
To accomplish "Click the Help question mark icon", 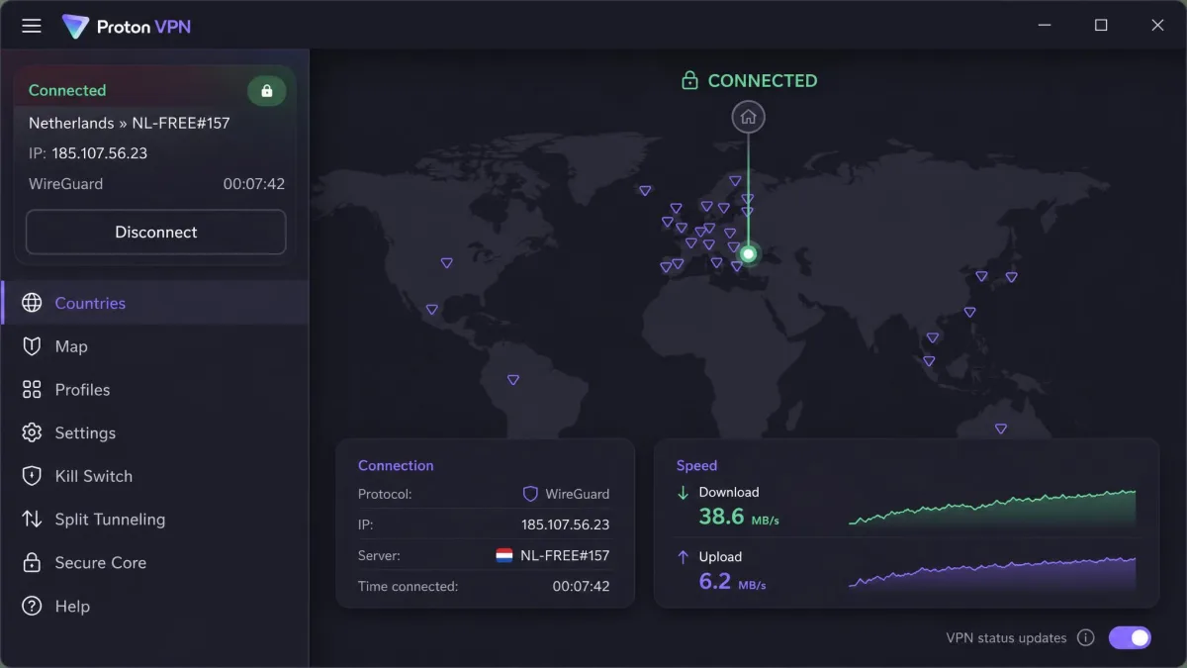I will point(32,606).
